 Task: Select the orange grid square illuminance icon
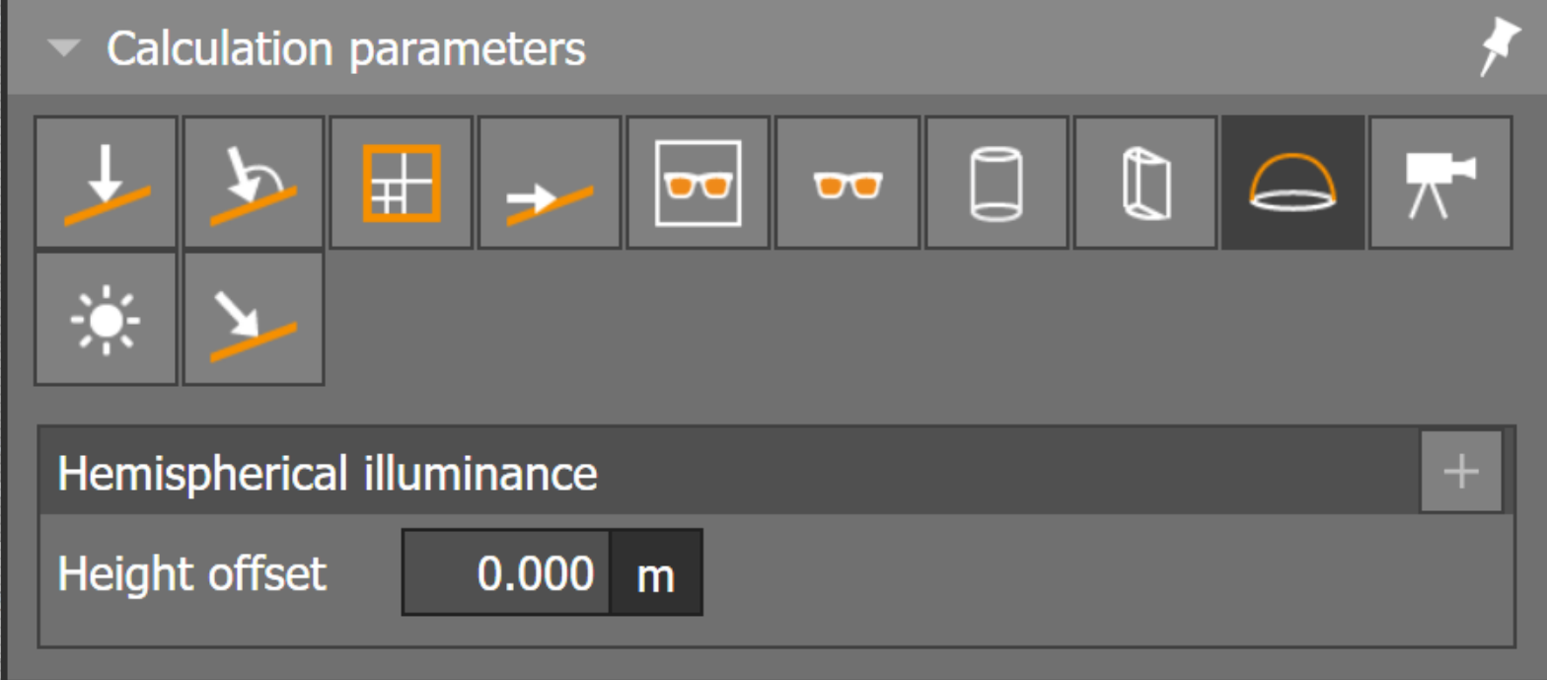pyautogui.click(x=403, y=182)
